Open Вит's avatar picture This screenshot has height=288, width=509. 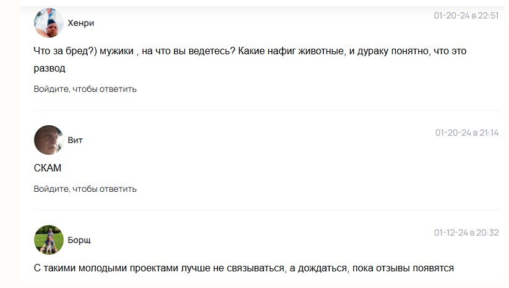pyautogui.click(x=49, y=140)
